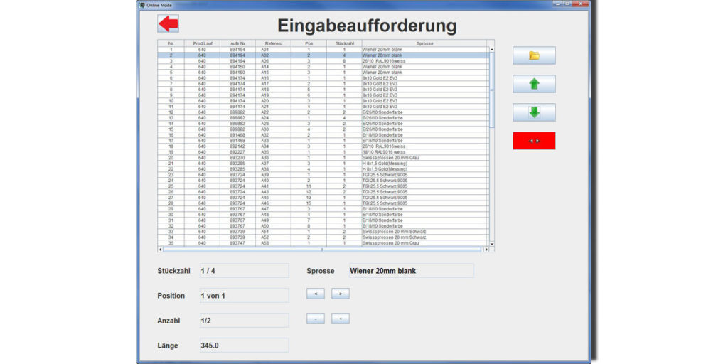Select row with Referenz A06
The height and width of the screenshot is (364, 728).
click(x=323, y=61)
